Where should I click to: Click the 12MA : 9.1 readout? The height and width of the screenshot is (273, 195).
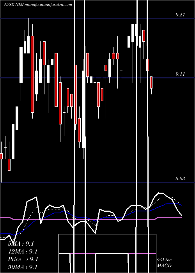(x=23, y=252)
